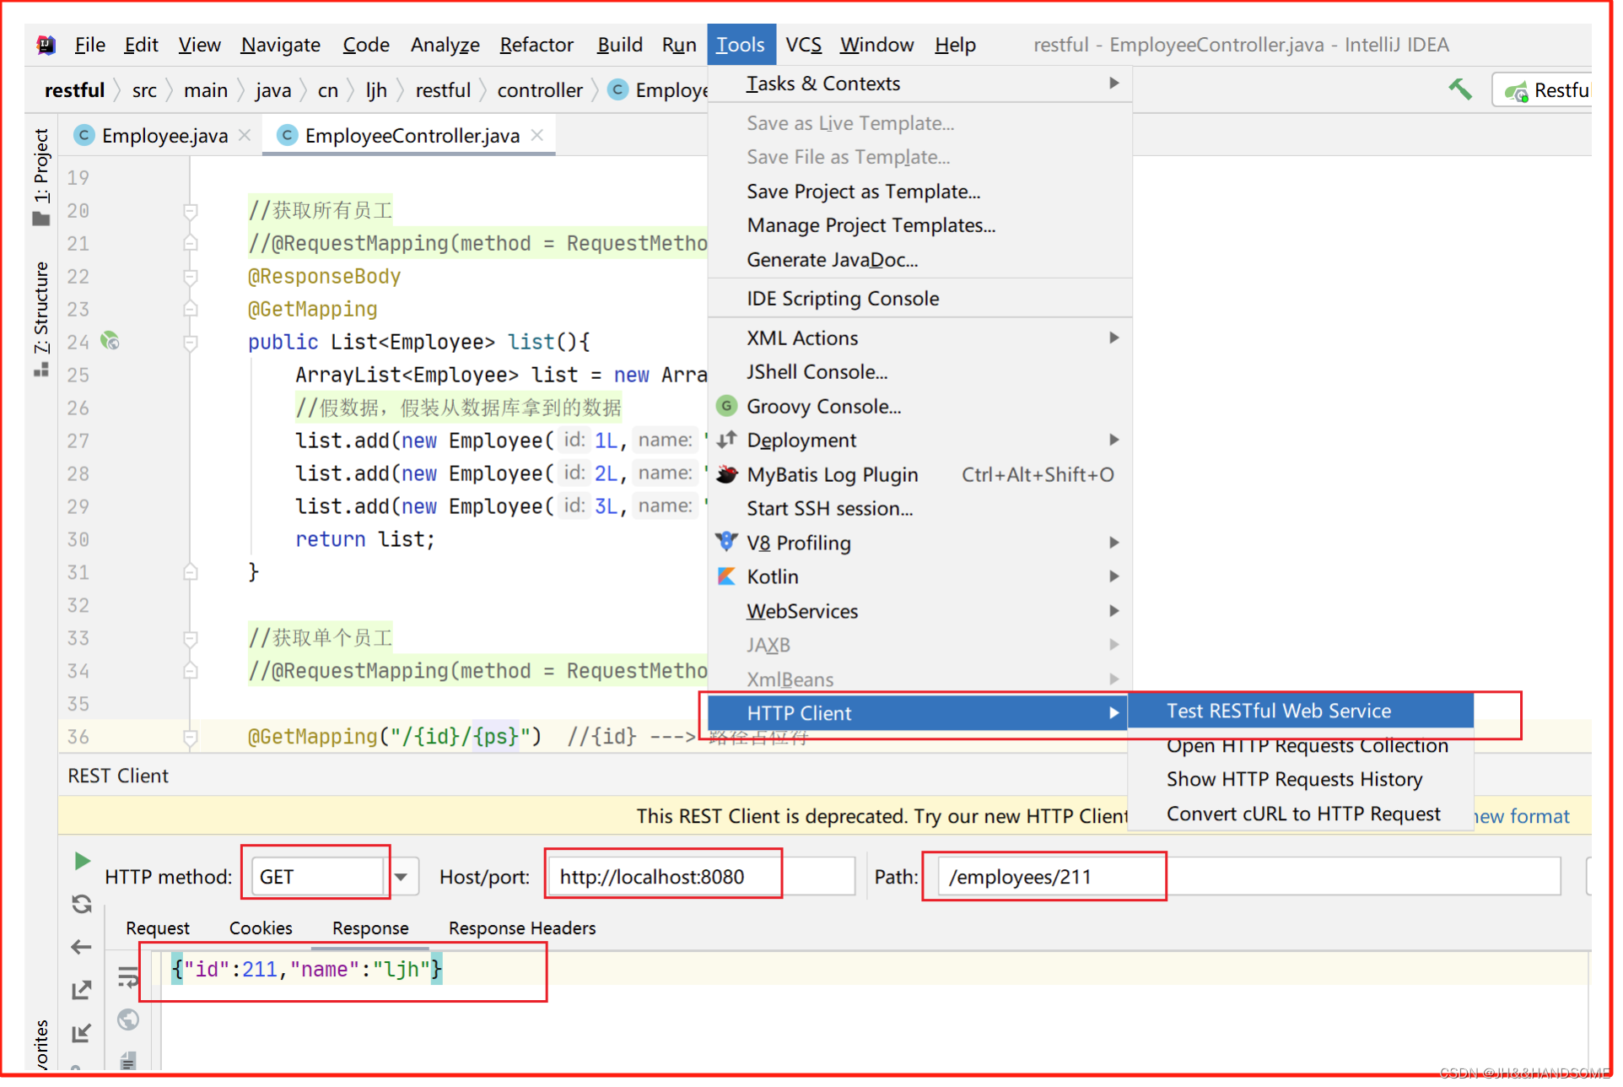Open the Restful run configuration selector
Viewport: 1623px width, 1087px height.
1544,90
